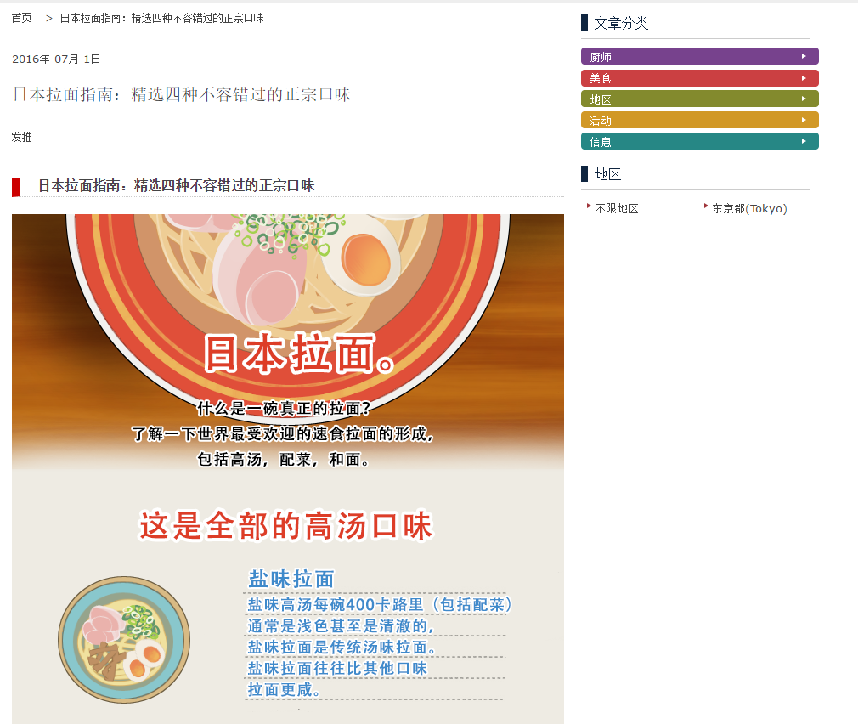Click the article headline 日本拉面指南 title
The height and width of the screenshot is (724, 858).
(x=182, y=94)
